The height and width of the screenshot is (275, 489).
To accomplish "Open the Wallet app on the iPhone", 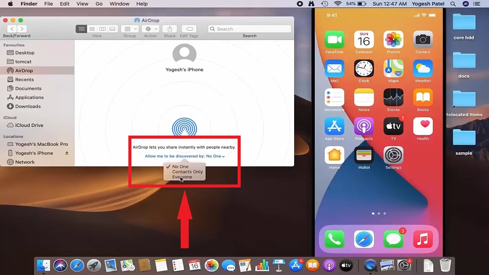I will coord(364,155).
